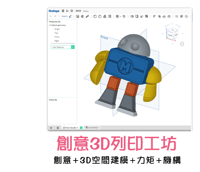Open the Onshape hamburger menu
This screenshot has height=172, width=200.
click(x=63, y=11)
